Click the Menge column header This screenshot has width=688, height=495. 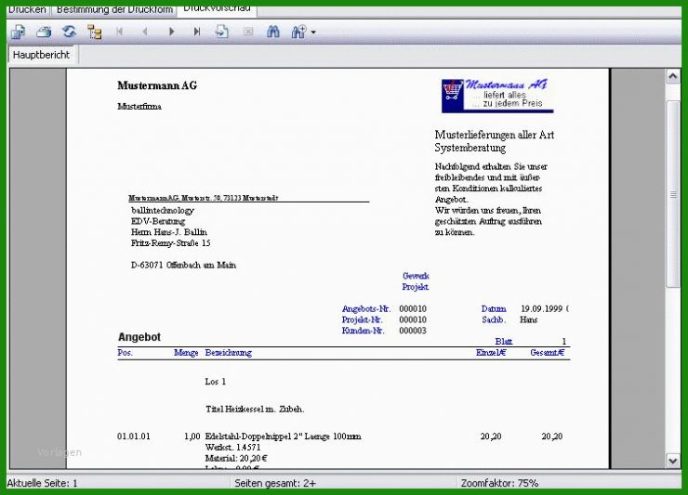click(x=186, y=353)
